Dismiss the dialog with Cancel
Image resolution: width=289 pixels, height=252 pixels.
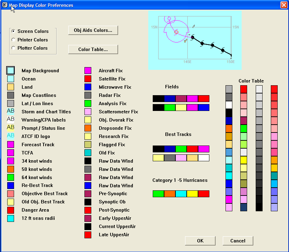point(238,241)
